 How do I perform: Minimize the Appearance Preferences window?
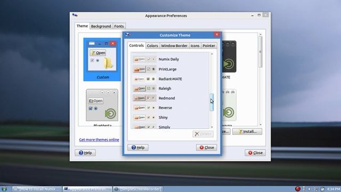252,15
